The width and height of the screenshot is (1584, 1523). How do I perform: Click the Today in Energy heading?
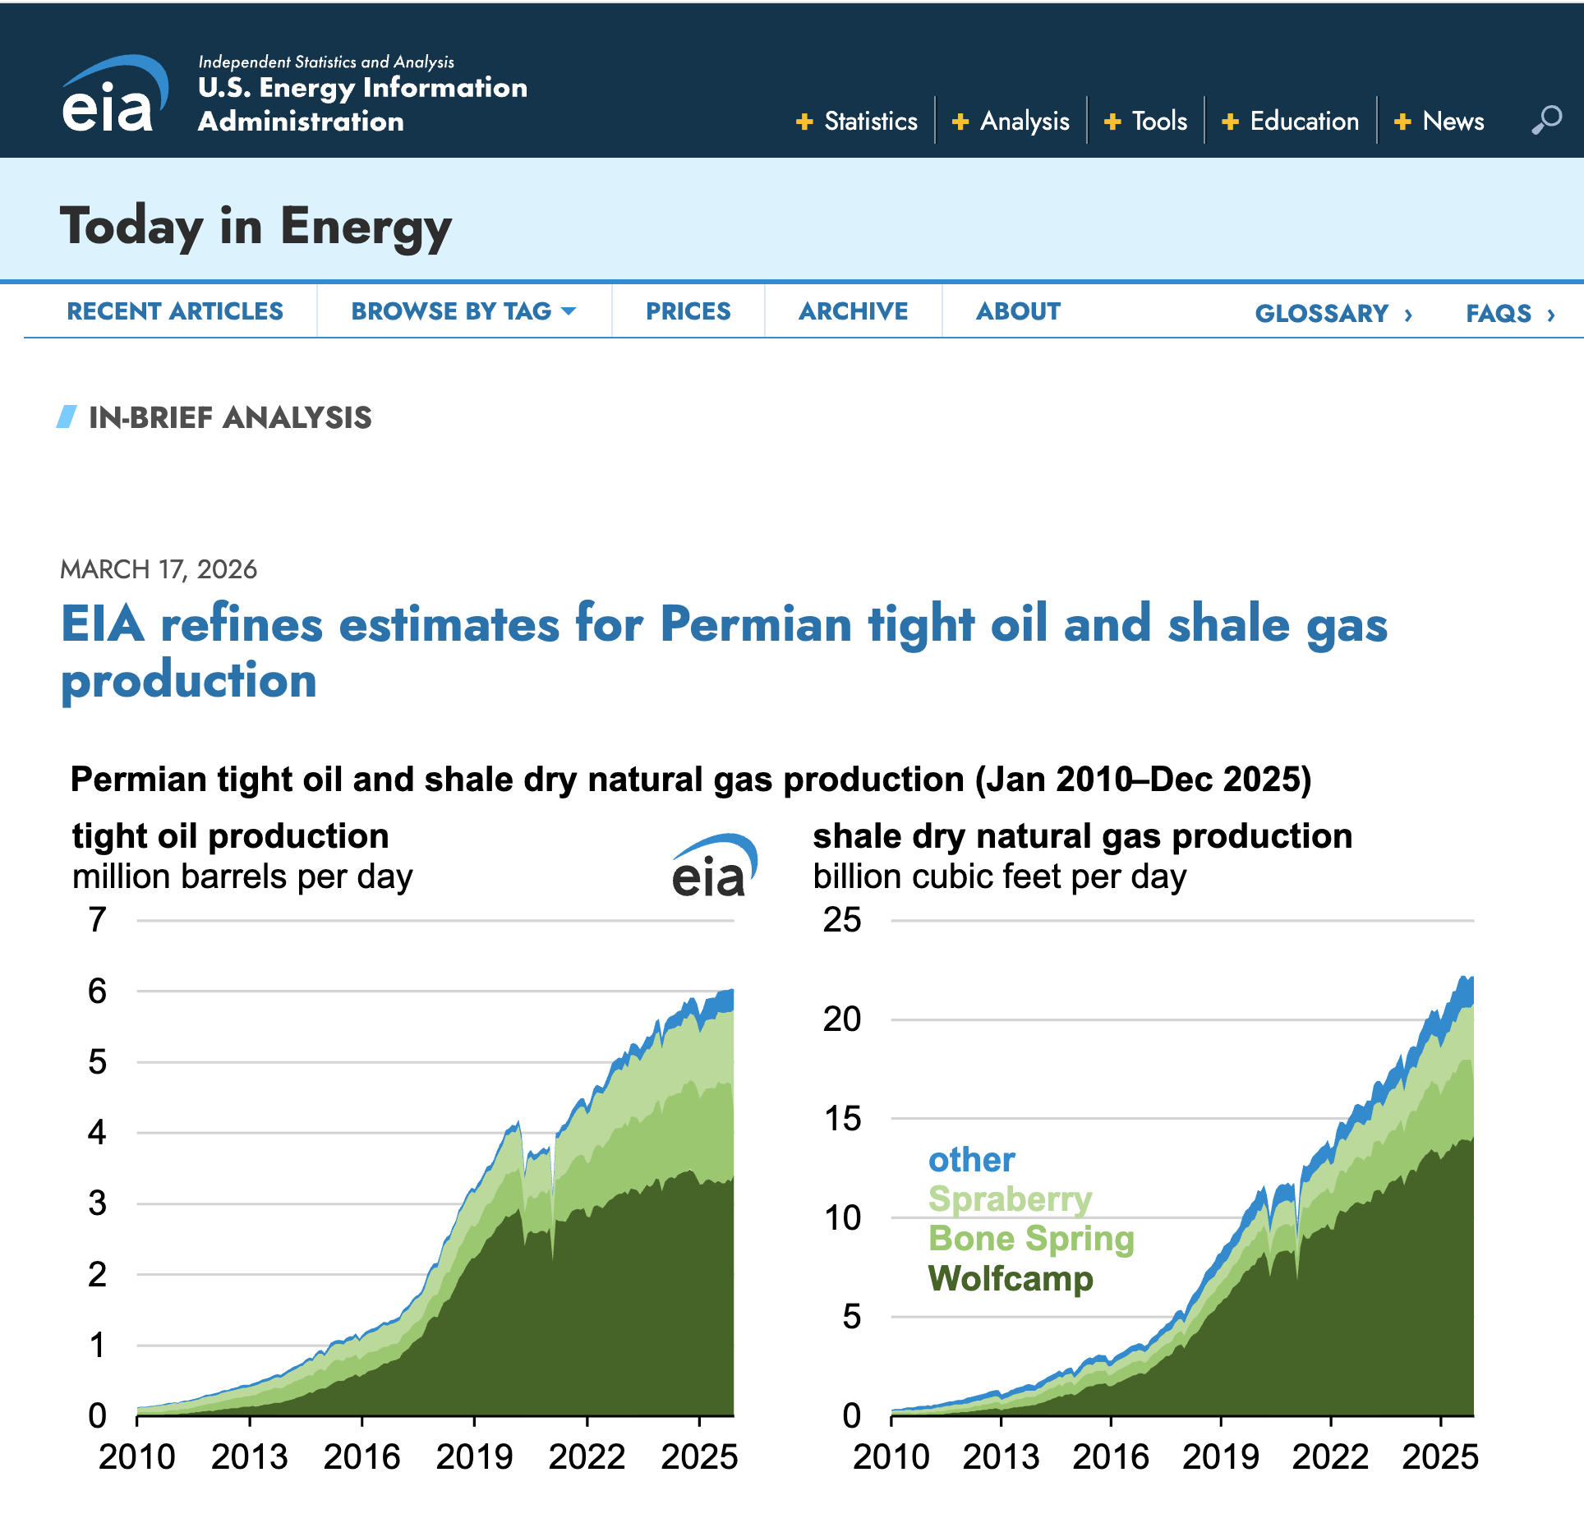(x=256, y=226)
